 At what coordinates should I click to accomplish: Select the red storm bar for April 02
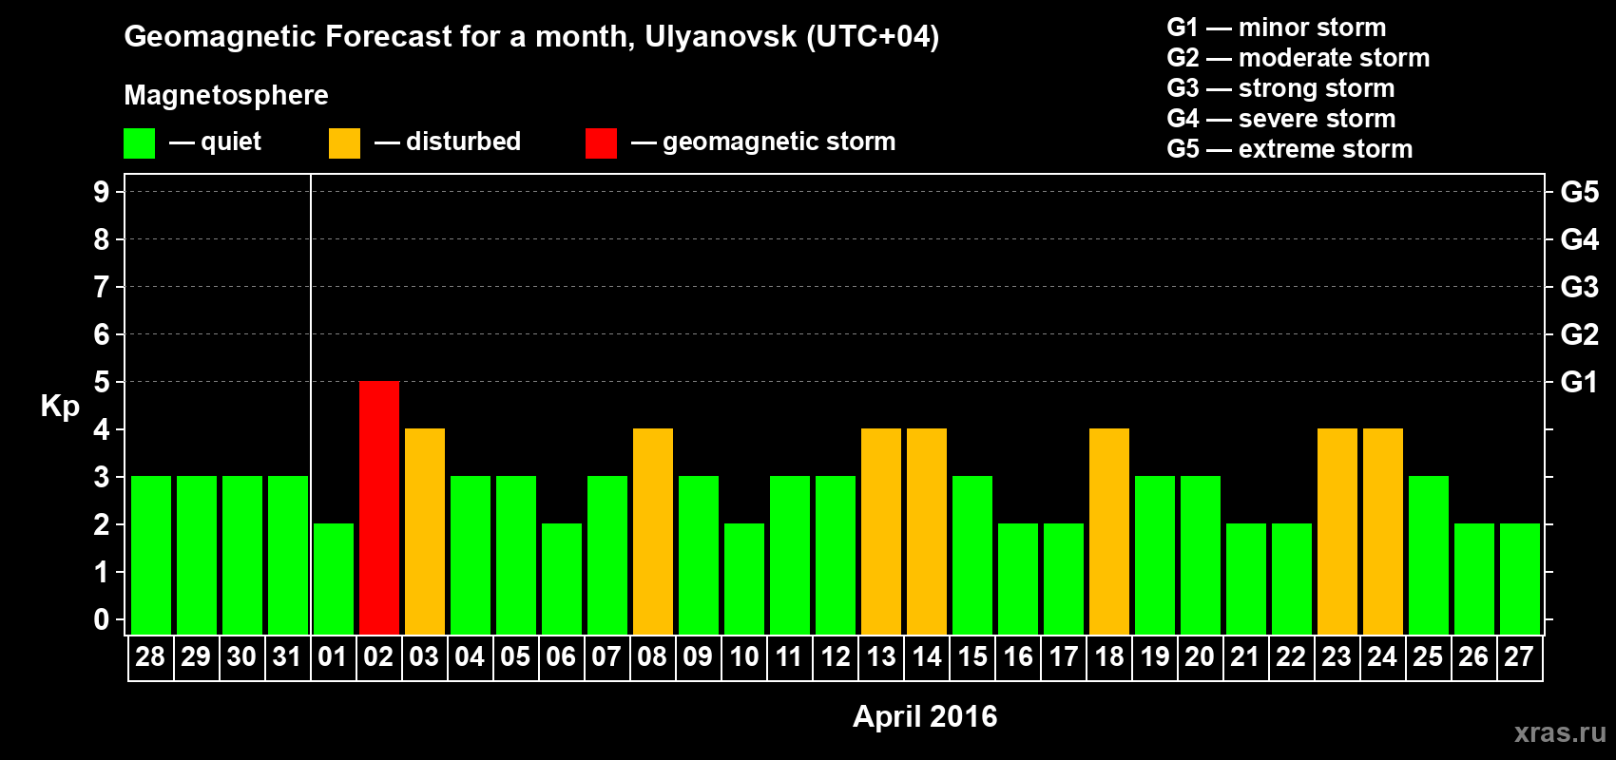(x=379, y=507)
